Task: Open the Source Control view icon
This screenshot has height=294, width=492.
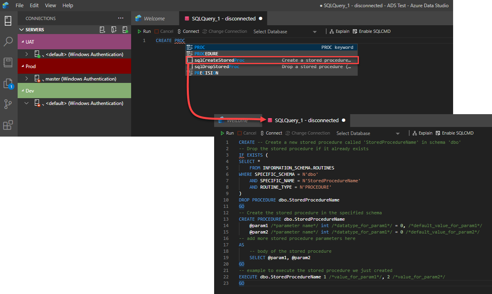Action: (8, 104)
